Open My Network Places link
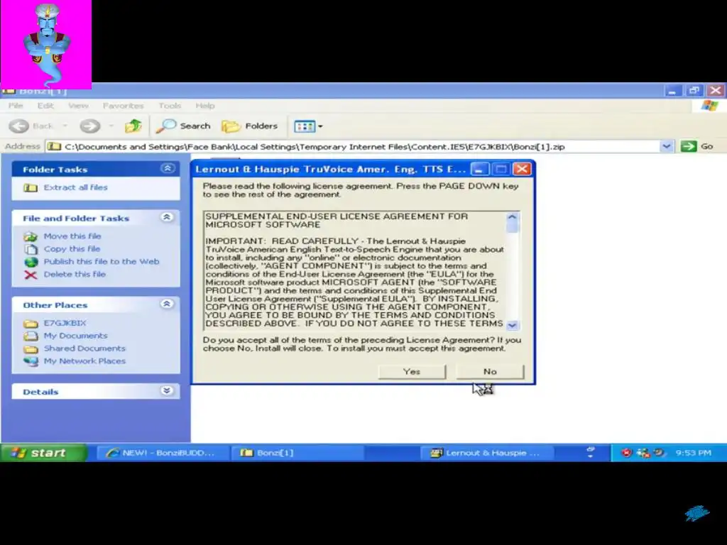727x545 pixels. pyautogui.click(x=84, y=361)
